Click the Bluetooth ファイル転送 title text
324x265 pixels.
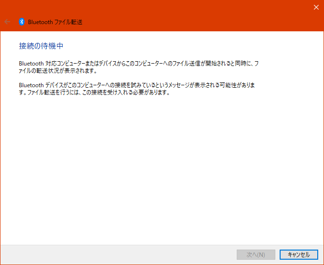pos(55,22)
